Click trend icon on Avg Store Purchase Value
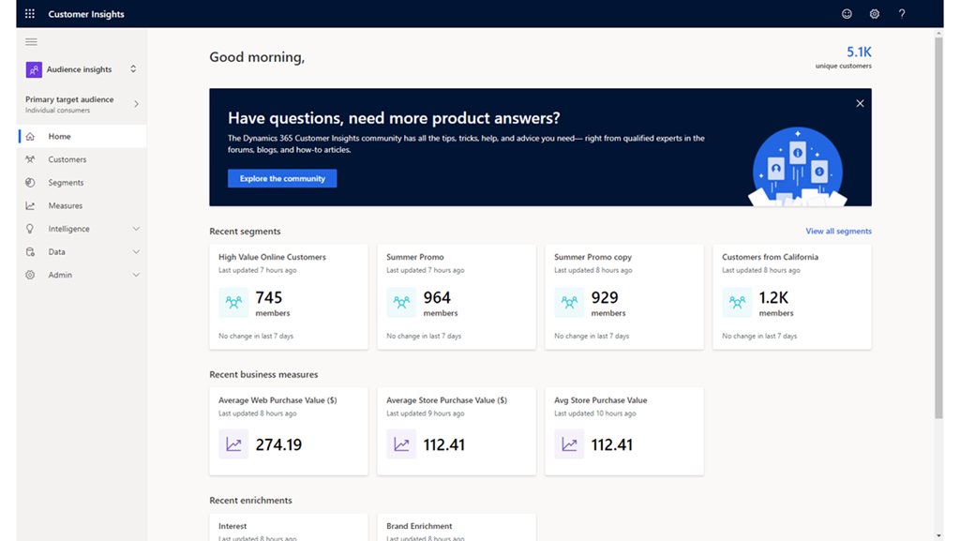This screenshot has width=960, height=541. pos(569,444)
